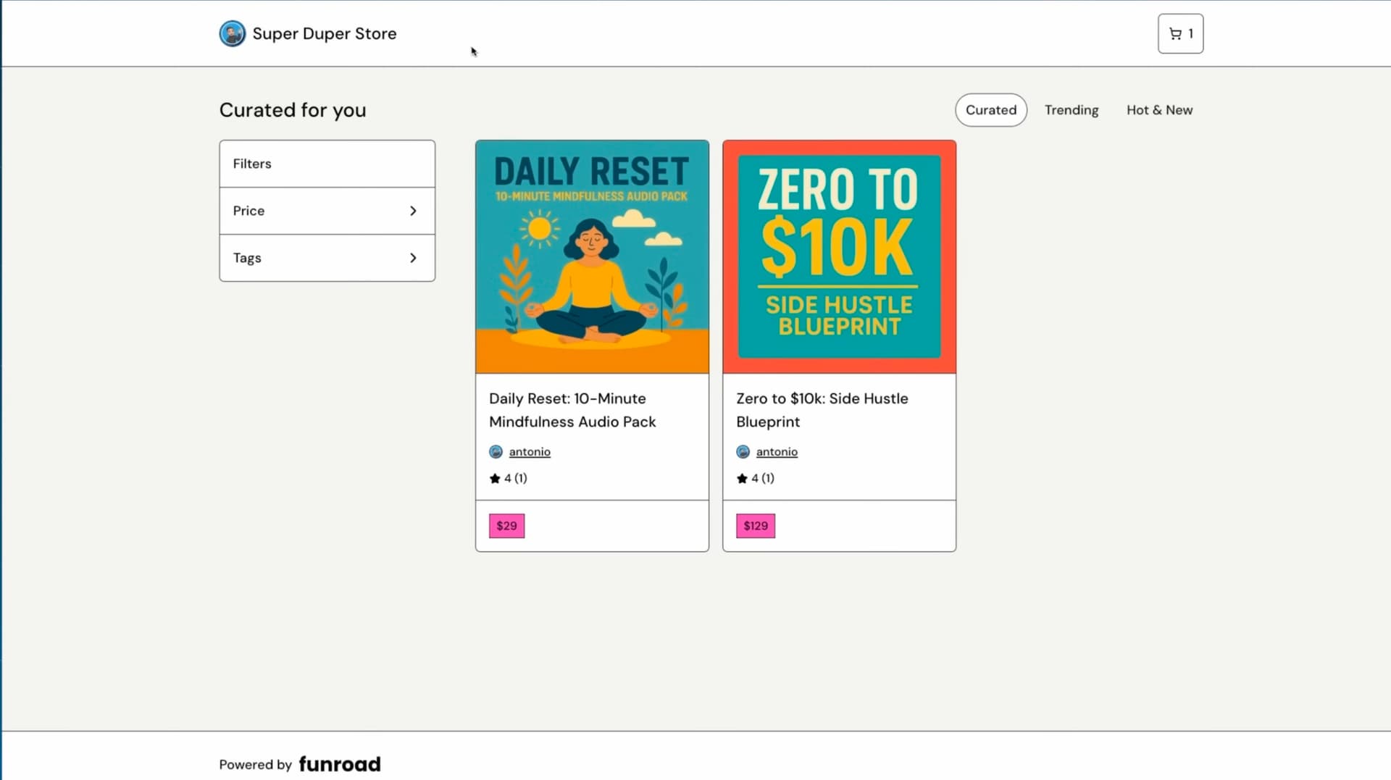The width and height of the screenshot is (1391, 780).
Task: Open antonio link on Daily Reset card
Action: click(530, 452)
